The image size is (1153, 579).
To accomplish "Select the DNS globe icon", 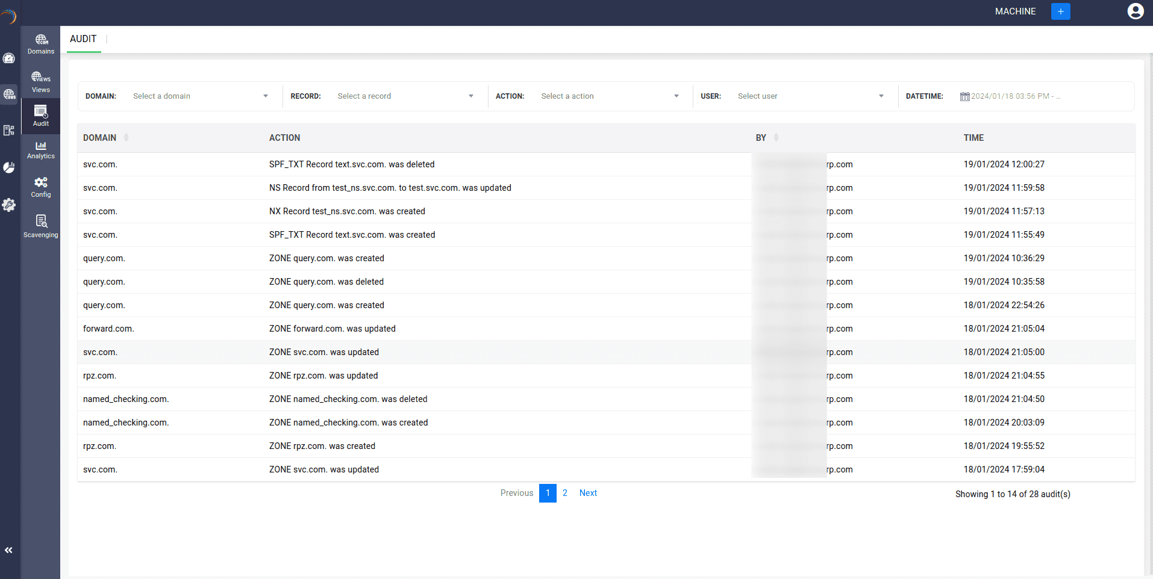I will click(9, 94).
